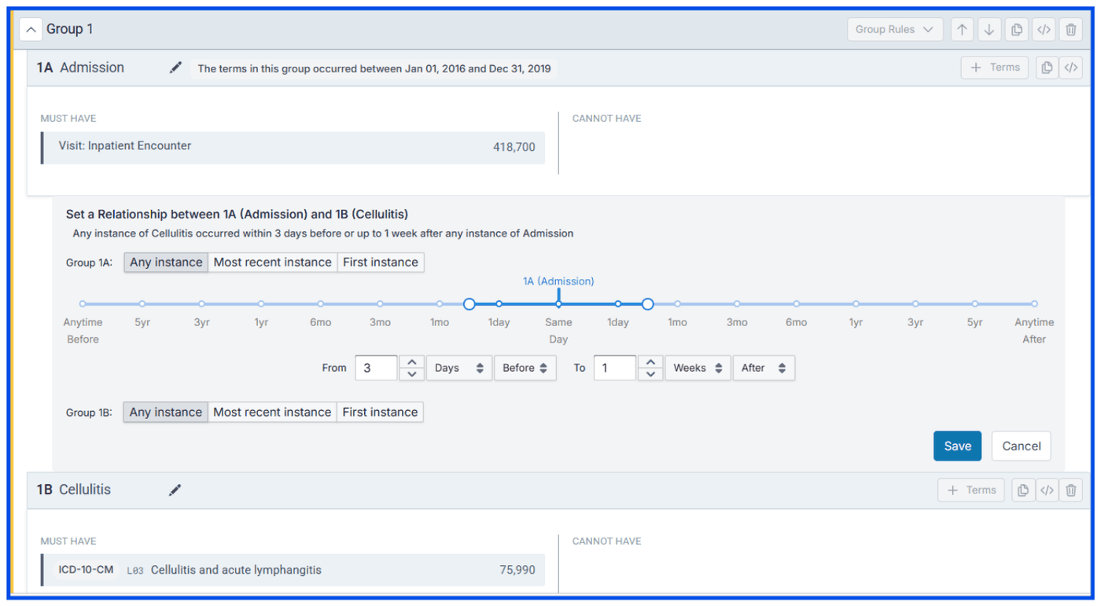Select First instance for Group 1A
The image size is (1101, 606).
381,263
